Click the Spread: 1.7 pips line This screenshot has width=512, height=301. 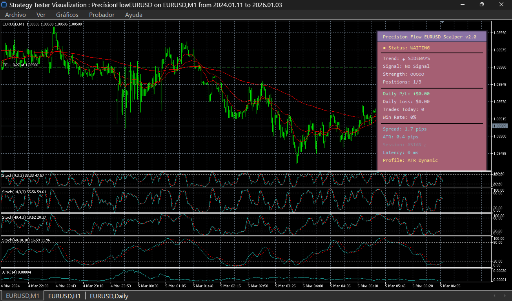[404, 129]
